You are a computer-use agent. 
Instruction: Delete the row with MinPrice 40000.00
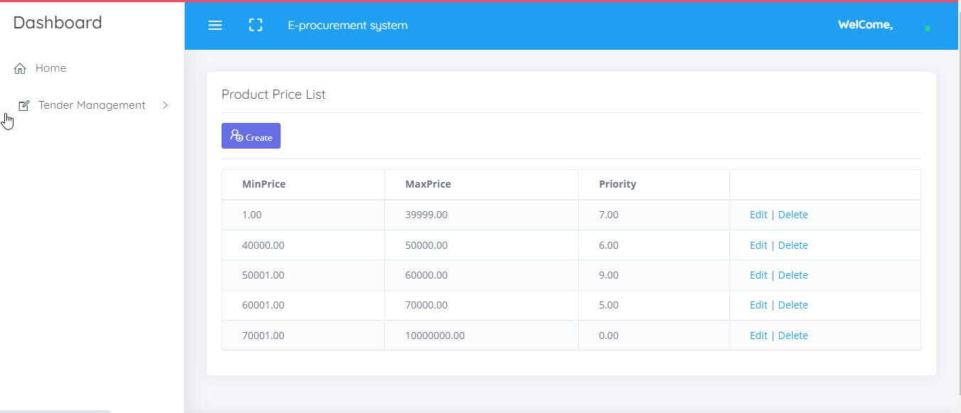click(793, 245)
